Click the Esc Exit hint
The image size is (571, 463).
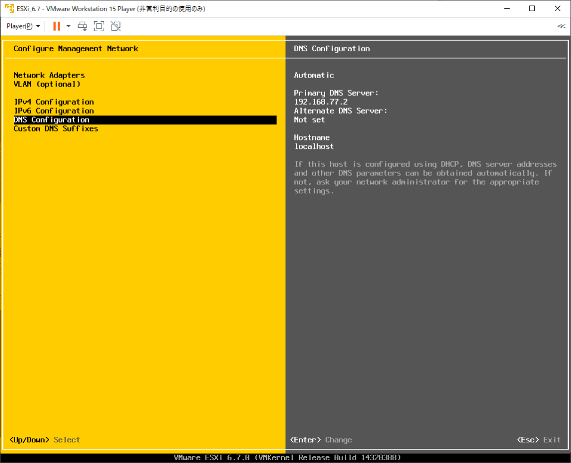click(539, 440)
